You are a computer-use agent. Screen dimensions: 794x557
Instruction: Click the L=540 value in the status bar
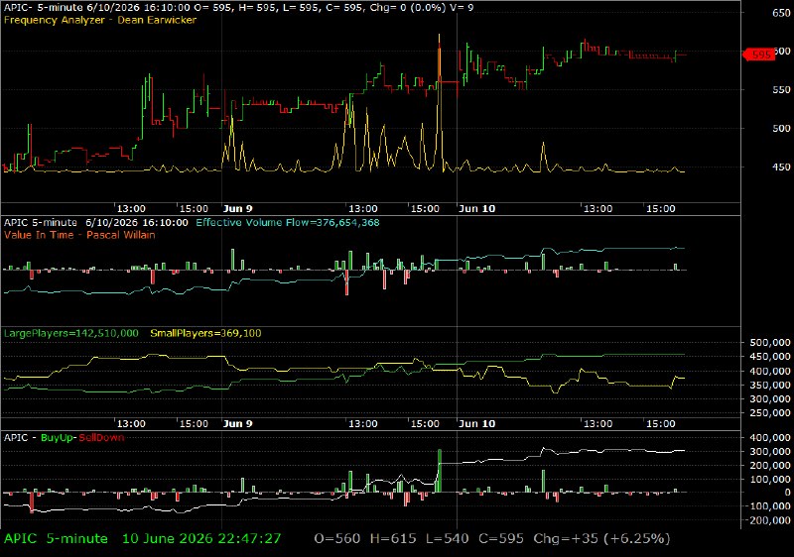pos(447,539)
